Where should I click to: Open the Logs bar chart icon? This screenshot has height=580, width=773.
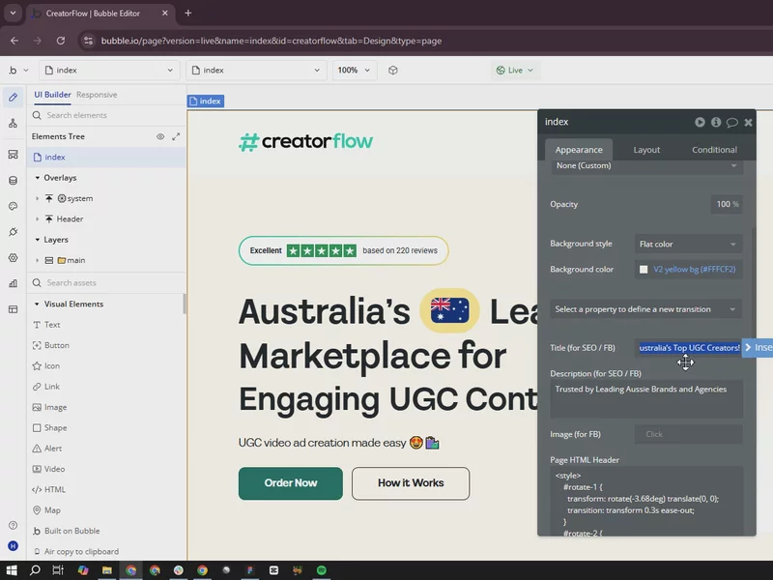pos(14,283)
